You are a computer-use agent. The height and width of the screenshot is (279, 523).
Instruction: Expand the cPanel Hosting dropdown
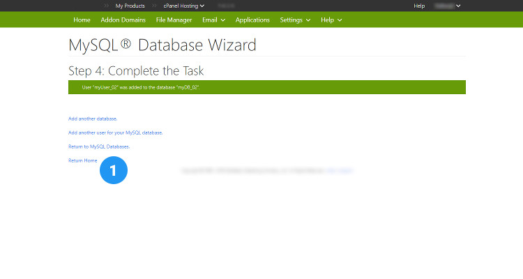coord(184,6)
